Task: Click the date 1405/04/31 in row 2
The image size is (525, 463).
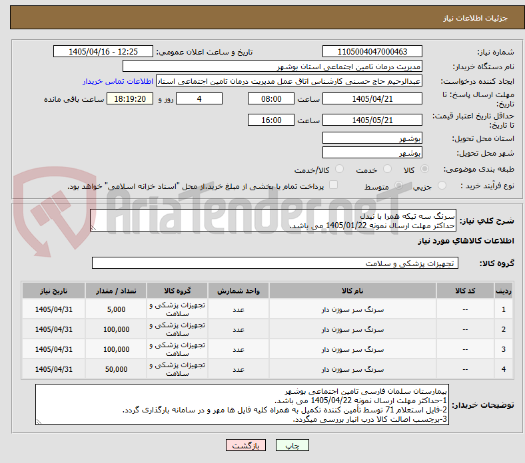Action: [x=53, y=329]
